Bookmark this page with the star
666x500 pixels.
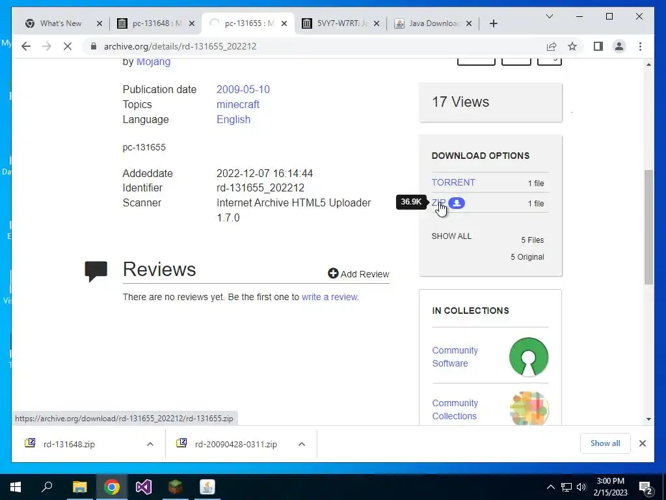click(x=572, y=46)
